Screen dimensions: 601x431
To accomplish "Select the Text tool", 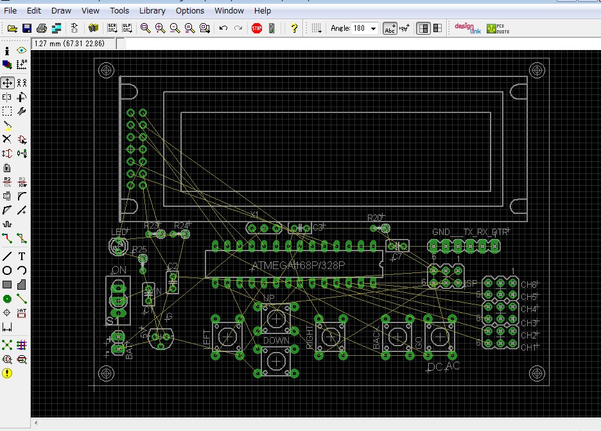I will coord(22,256).
